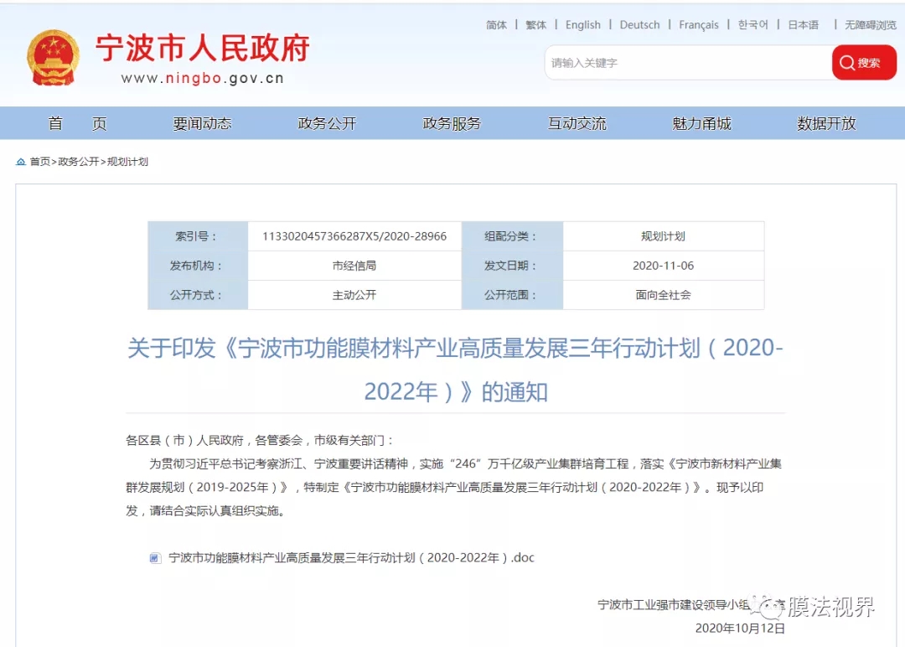Click the red 搜索 search button
The width and height of the screenshot is (905, 647).
(x=863, y=63)
